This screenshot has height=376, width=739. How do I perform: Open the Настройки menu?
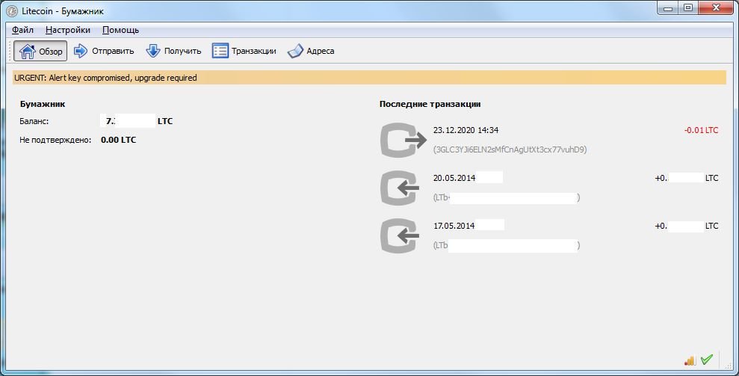point(68,30)
